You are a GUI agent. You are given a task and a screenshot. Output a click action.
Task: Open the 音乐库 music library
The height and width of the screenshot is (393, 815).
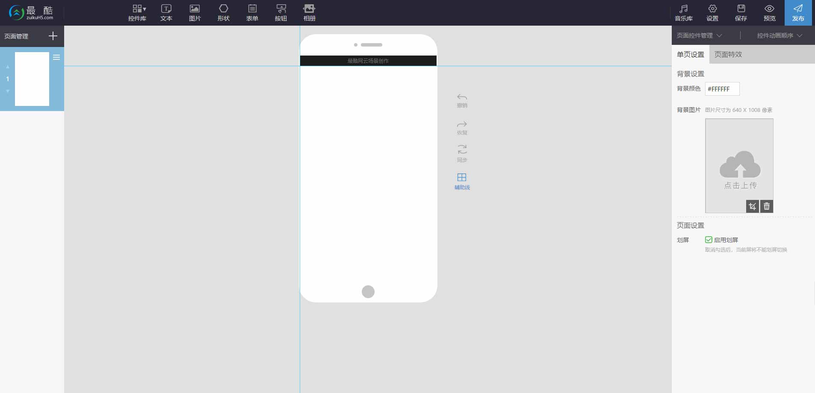point(683,13)
